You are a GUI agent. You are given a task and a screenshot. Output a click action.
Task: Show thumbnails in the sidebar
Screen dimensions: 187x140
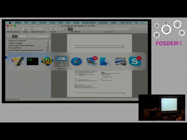tap(10, 36)
